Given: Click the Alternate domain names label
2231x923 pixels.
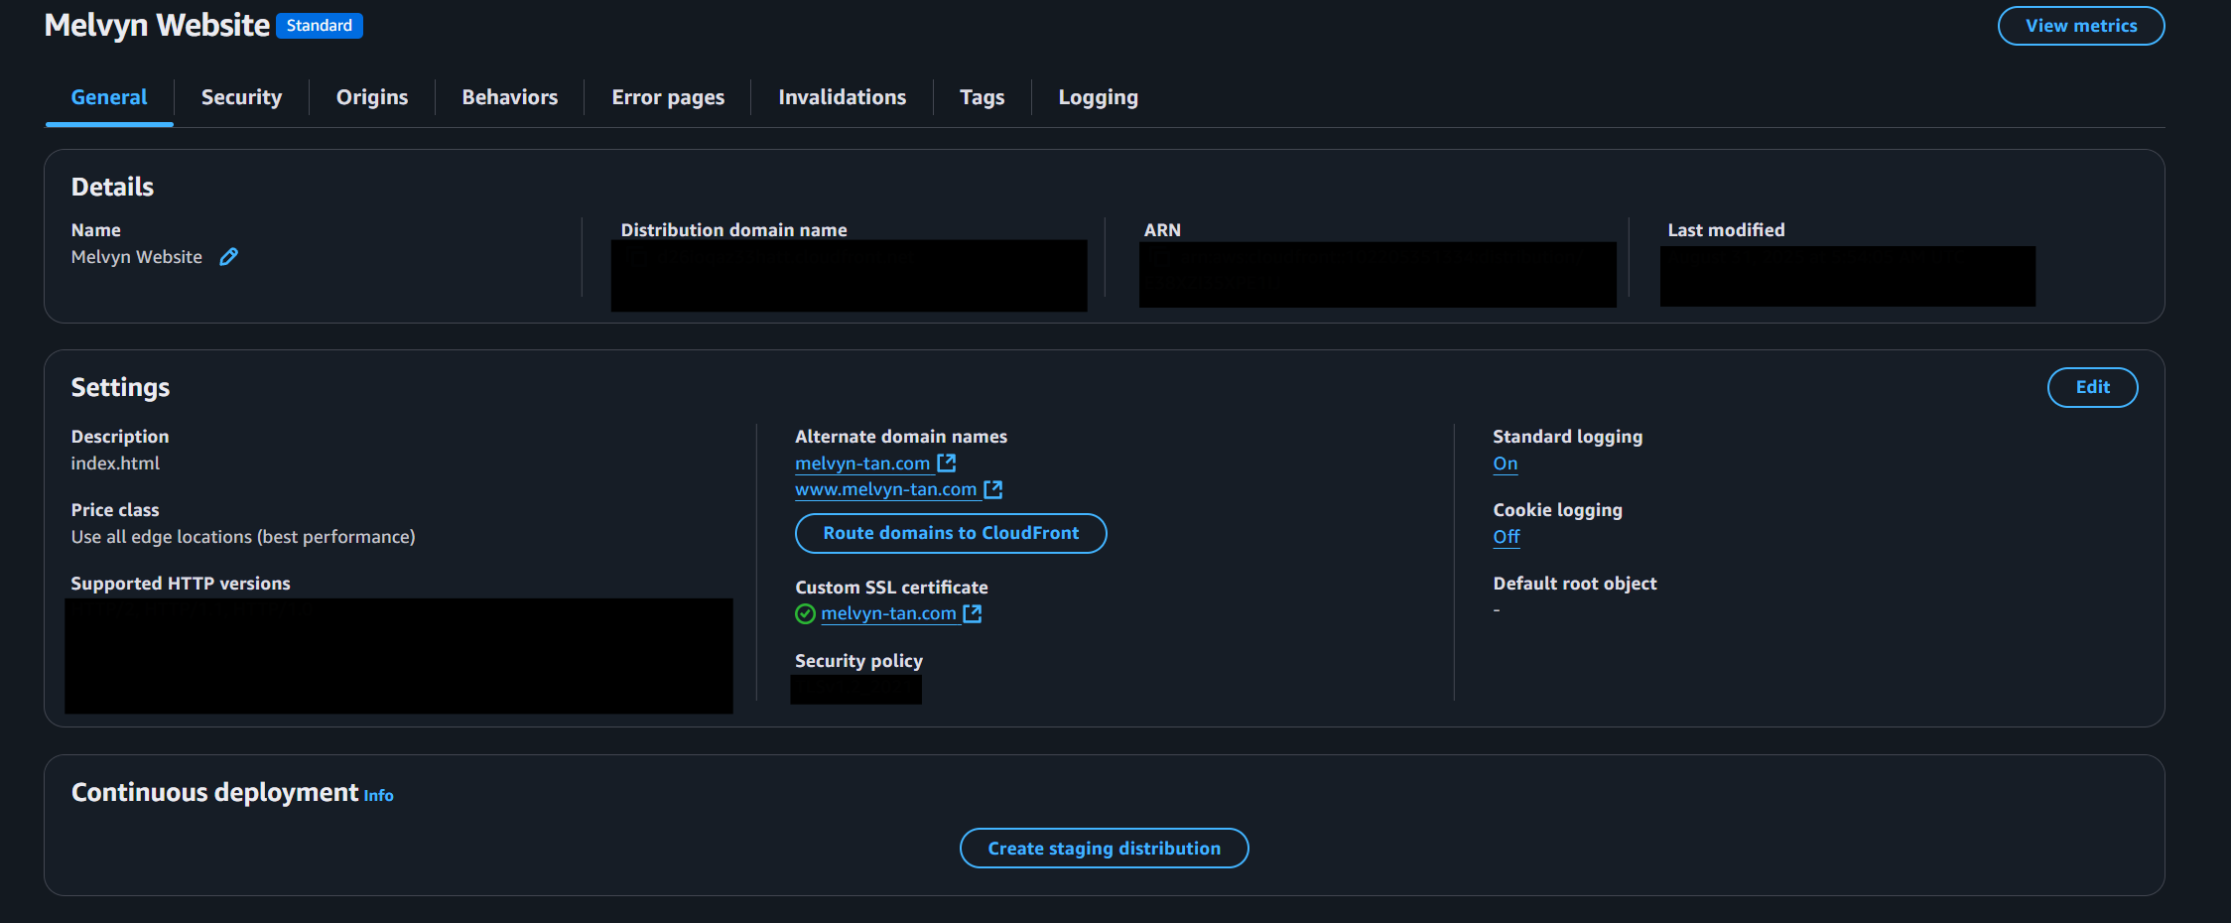Looking at the screenshot, I should (901, 437).
